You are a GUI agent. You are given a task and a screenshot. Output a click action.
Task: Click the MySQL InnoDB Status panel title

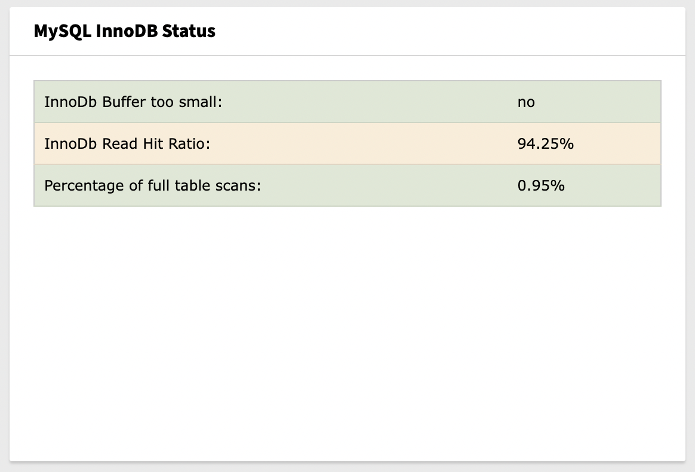click(x=124, y=31)
